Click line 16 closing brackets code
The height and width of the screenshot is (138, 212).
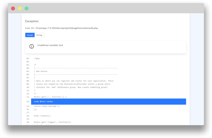tap(36, 109)
